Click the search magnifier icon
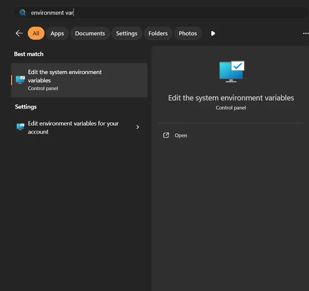 (23, 13)
